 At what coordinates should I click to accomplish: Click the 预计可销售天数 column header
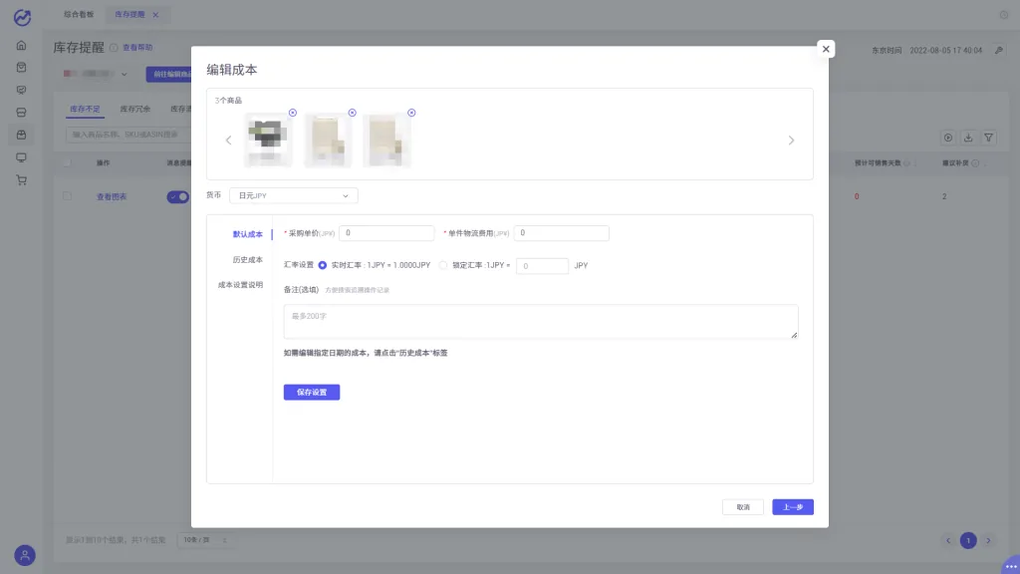coord(878,163)
